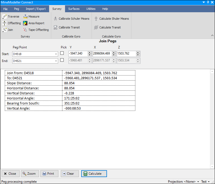Viewport: 215px width, 184px height.
Task: Click the Clear button
Action: pos(70,174)
